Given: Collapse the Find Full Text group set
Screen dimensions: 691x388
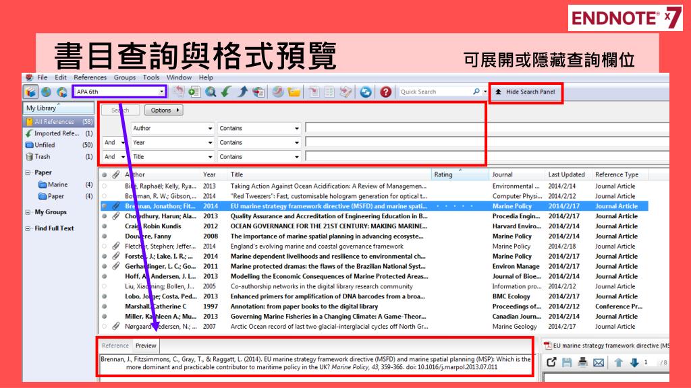Looking at the screenshot, I should (x=28, y=228).
